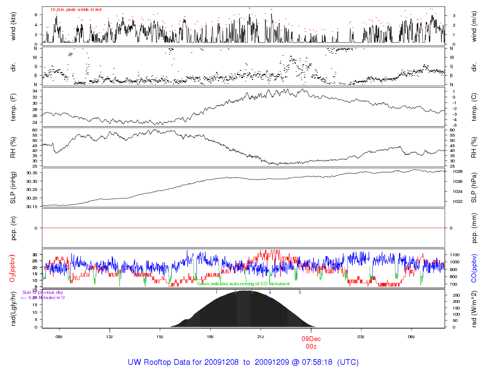Select the '15z' time axis tick

[160, 337]
